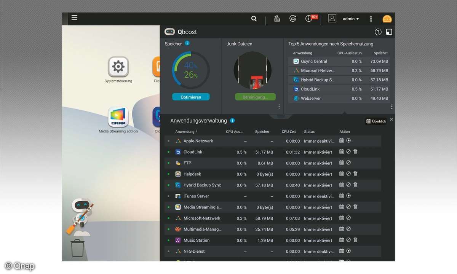Open schedule icon for Microsoft-Netzwerk

(342, 218)
